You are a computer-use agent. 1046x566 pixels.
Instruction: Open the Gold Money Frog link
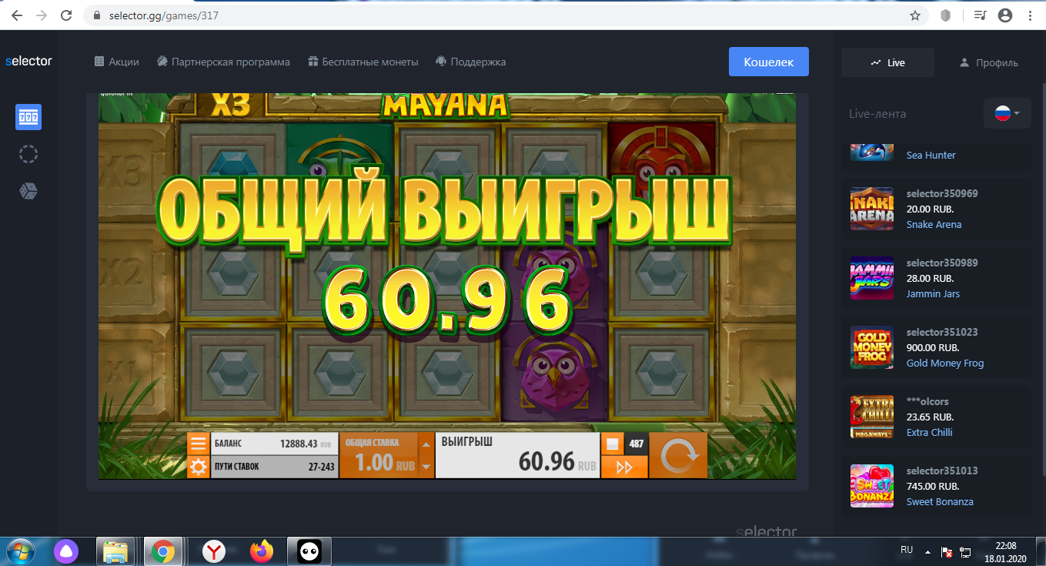point(945,363)
